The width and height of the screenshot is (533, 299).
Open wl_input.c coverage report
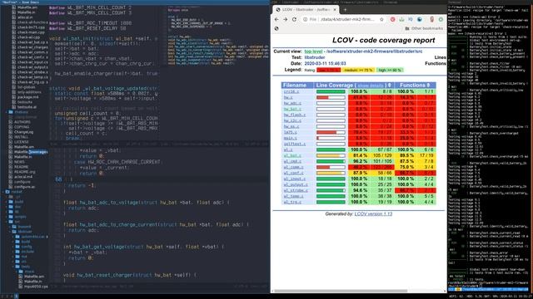click(x=294, y=179)
